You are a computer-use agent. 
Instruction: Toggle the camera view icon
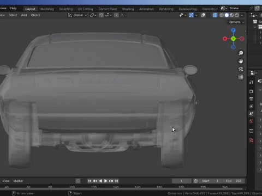pyautogui.click(x=241, y=69)
